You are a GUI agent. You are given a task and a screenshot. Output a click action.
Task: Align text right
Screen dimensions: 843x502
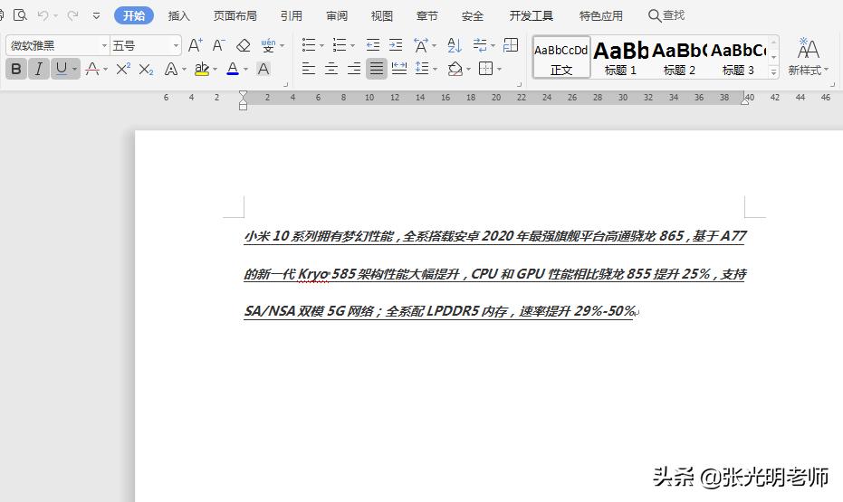click(x=354, y=69)
